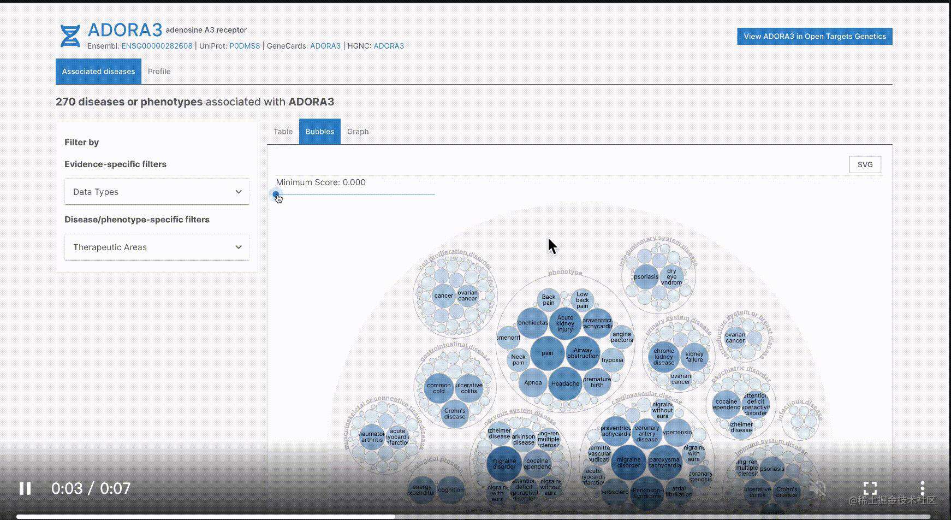Download the chart as SVG
The image size is (951, 520).
point(865,164)
